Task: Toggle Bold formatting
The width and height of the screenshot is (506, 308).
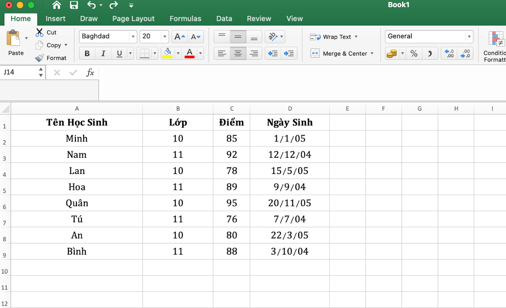Action: coord(87,53)
